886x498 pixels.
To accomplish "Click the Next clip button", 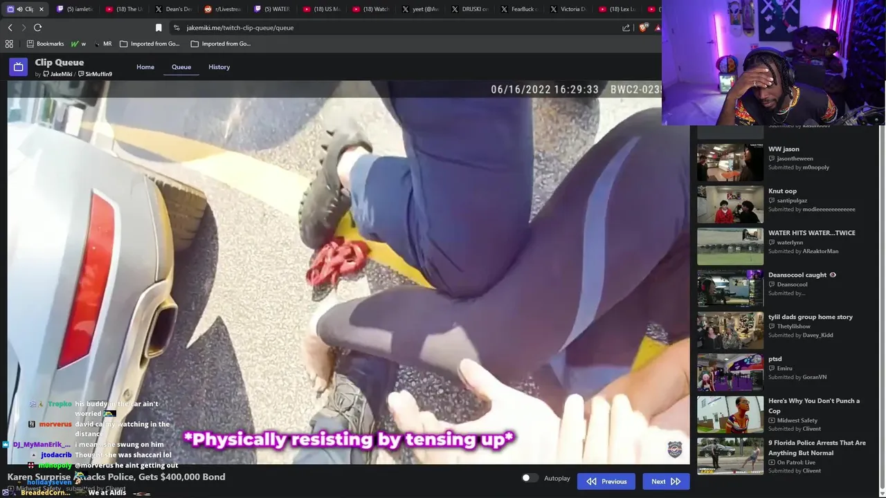I will coord(666,481).
